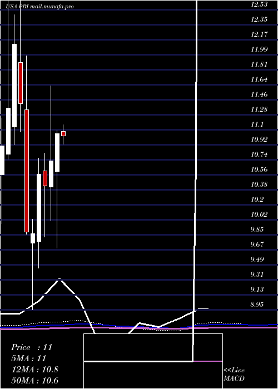Select the tallest red candlestick body
Screen dimensions: 278x389
pos(27,171)
